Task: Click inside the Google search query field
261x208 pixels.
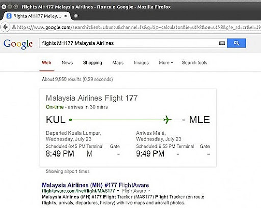Action: click(129, 43)
